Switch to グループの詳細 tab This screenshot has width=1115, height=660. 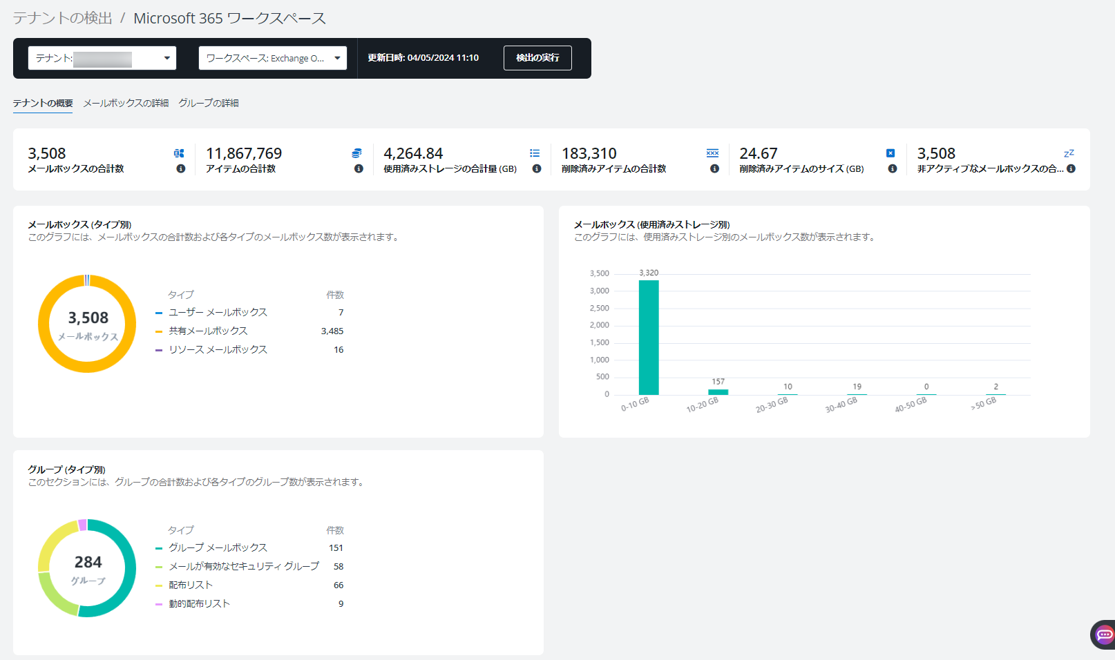click(x=209, y=103)
